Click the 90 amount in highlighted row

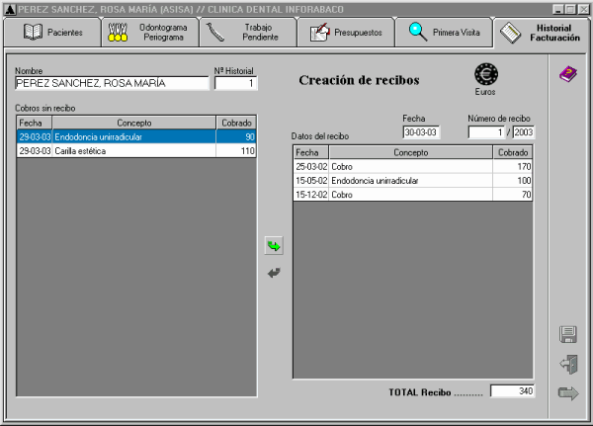coord(250,137)
